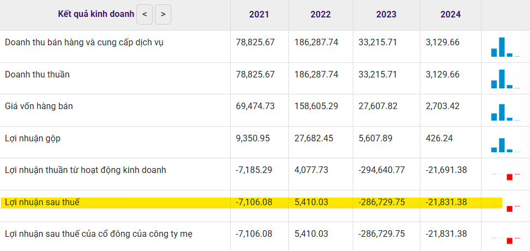The height and width of the screenshot is (251, 530).
Task: Select gross profit value 426.24
Action: 439,139
